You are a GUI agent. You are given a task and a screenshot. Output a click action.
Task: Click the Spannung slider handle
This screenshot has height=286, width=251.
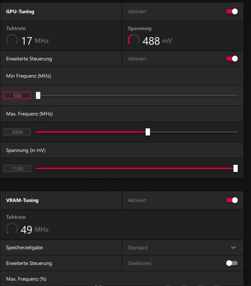click(x=236, y=168)
